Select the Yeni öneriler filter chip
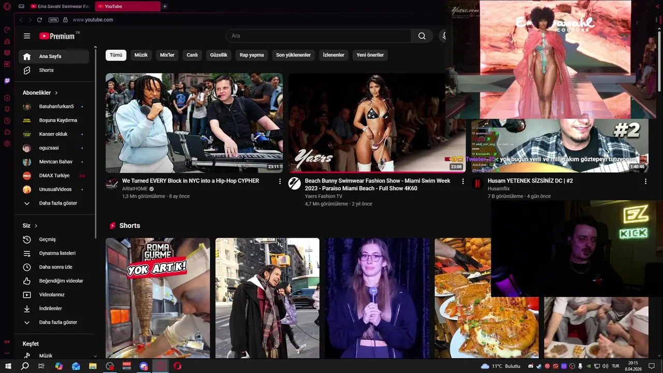The height and width of the screenshot is (373, 663). coord(370,55)
